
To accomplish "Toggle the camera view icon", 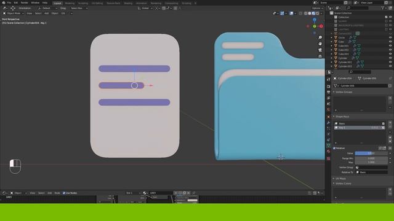I will [x=320, y=50].
